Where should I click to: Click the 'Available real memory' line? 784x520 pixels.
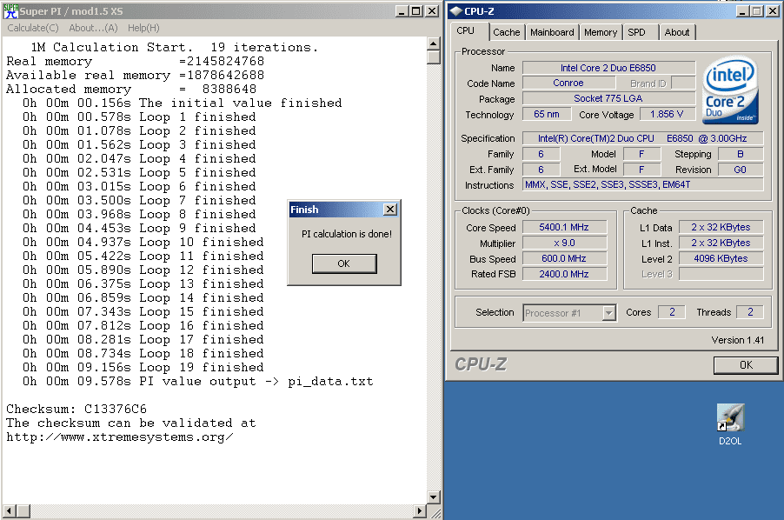pyautogui.click(x=135, y=75)
